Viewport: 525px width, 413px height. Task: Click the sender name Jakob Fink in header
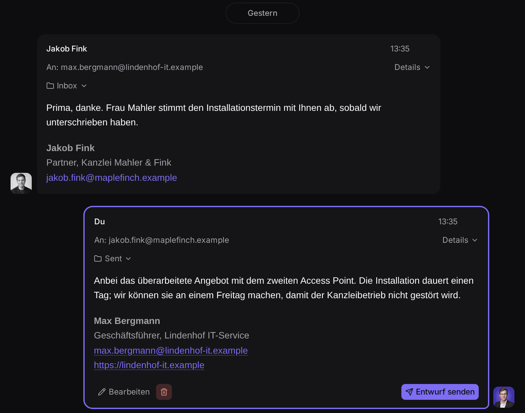pyautogui.click(x=67, y=49)
